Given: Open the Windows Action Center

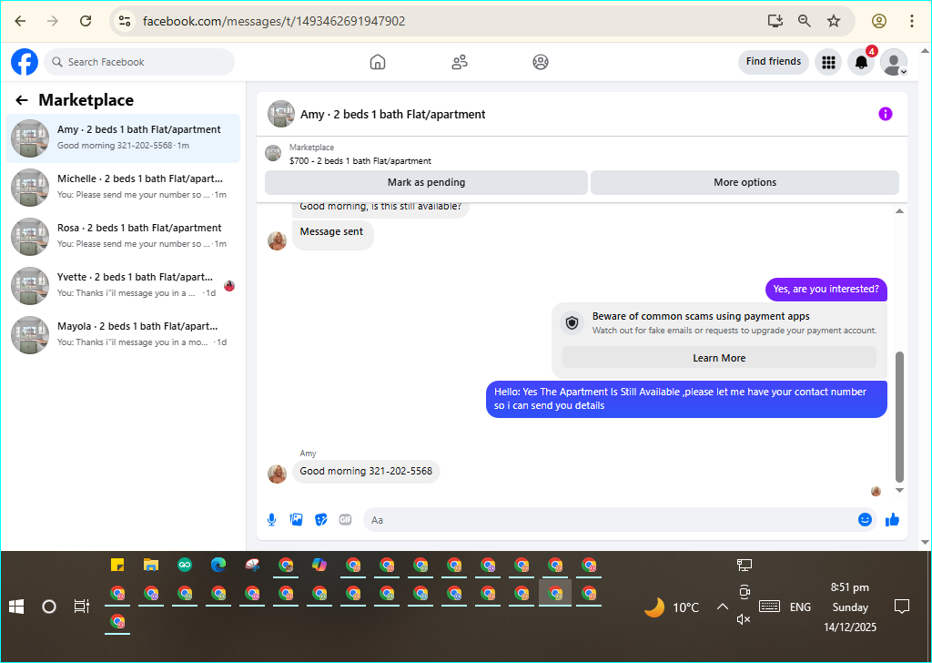Looking at the screenshot, I should click(x=902, y=607).
